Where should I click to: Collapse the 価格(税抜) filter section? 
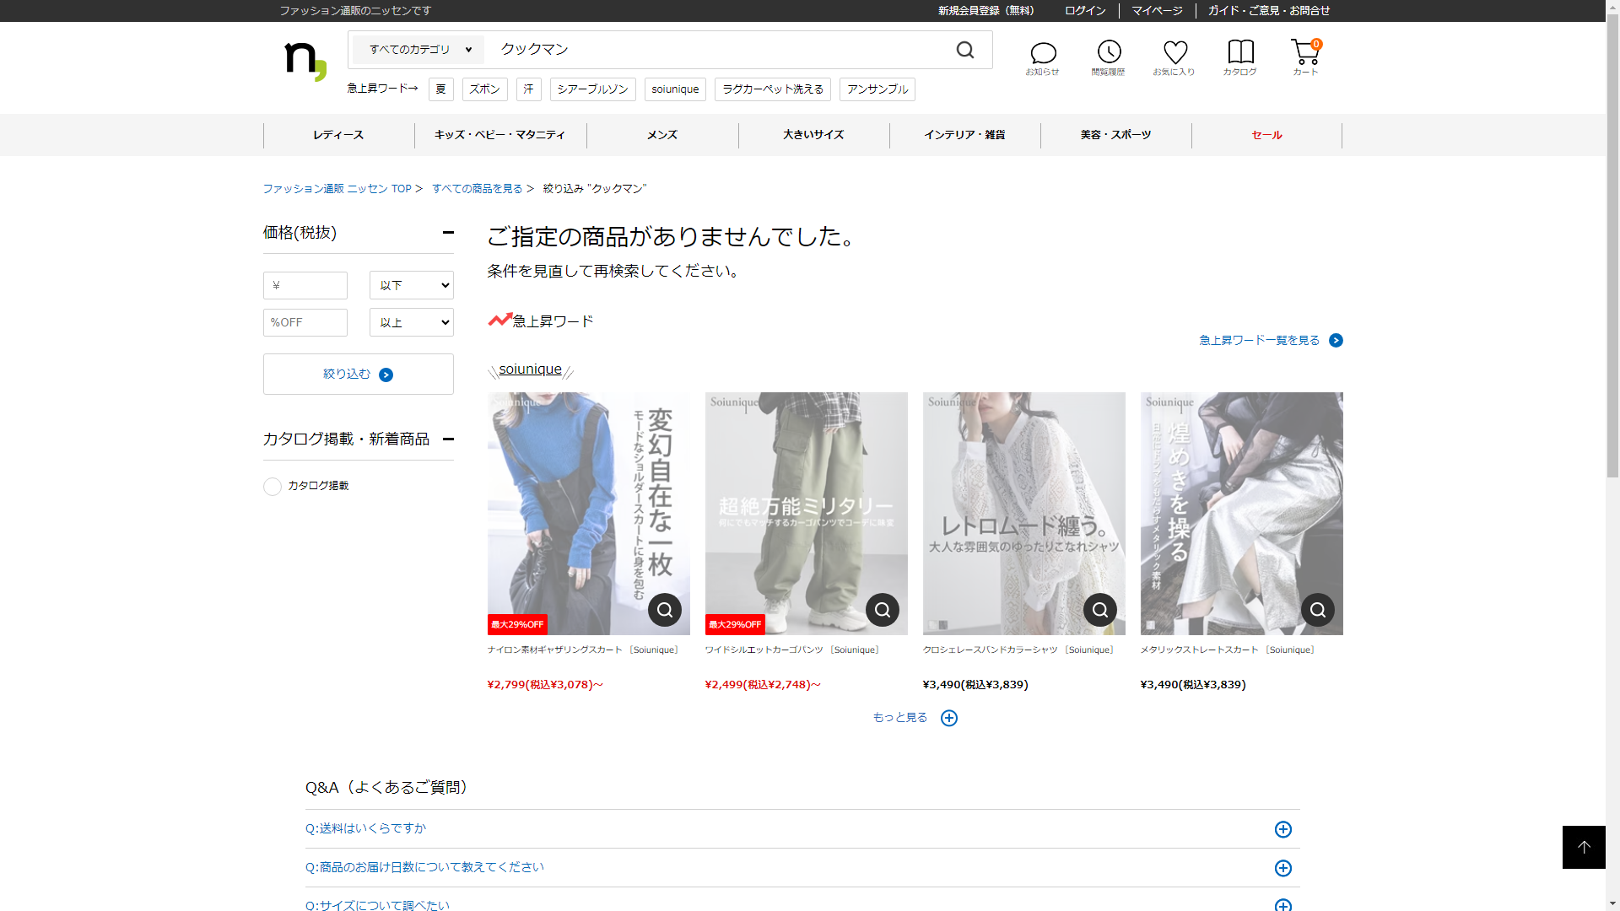(x=448, y=233)
